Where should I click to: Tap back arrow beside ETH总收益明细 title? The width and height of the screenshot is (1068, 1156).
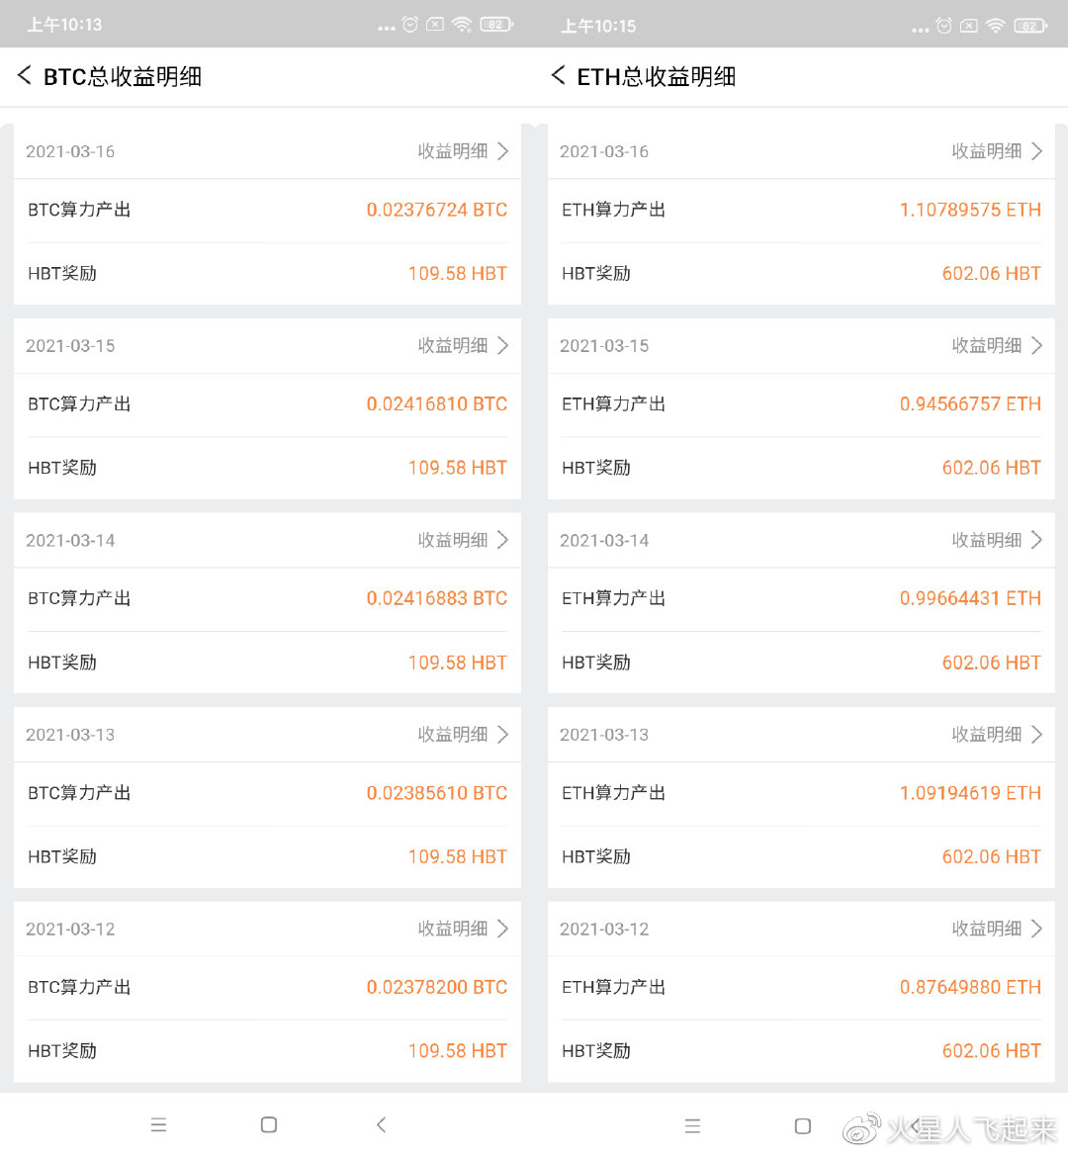[558, 75]
